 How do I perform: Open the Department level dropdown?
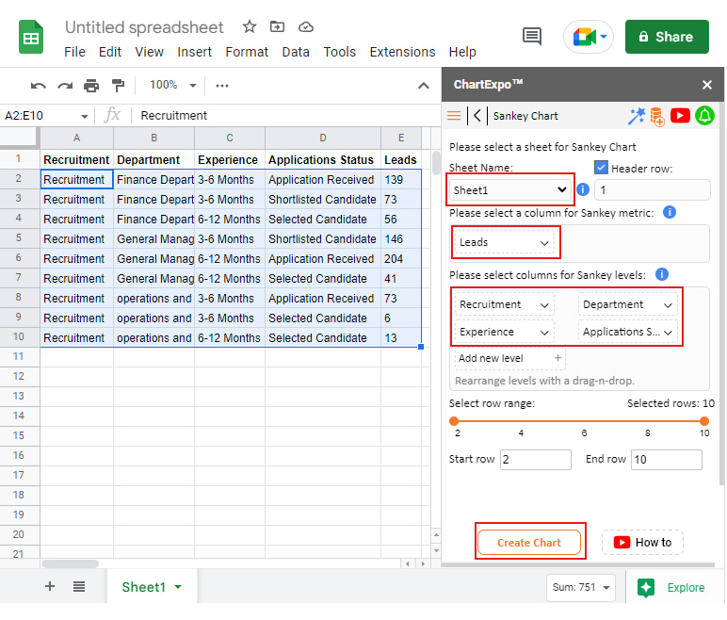pyautogui.click(x=628, y=304)
